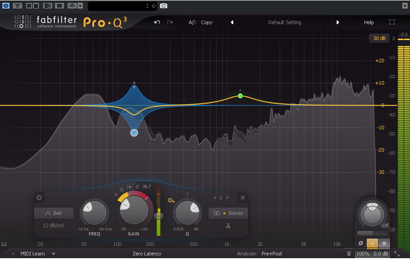
Task: Click the MIDI Learn button
Action: [x=33, y=254]
